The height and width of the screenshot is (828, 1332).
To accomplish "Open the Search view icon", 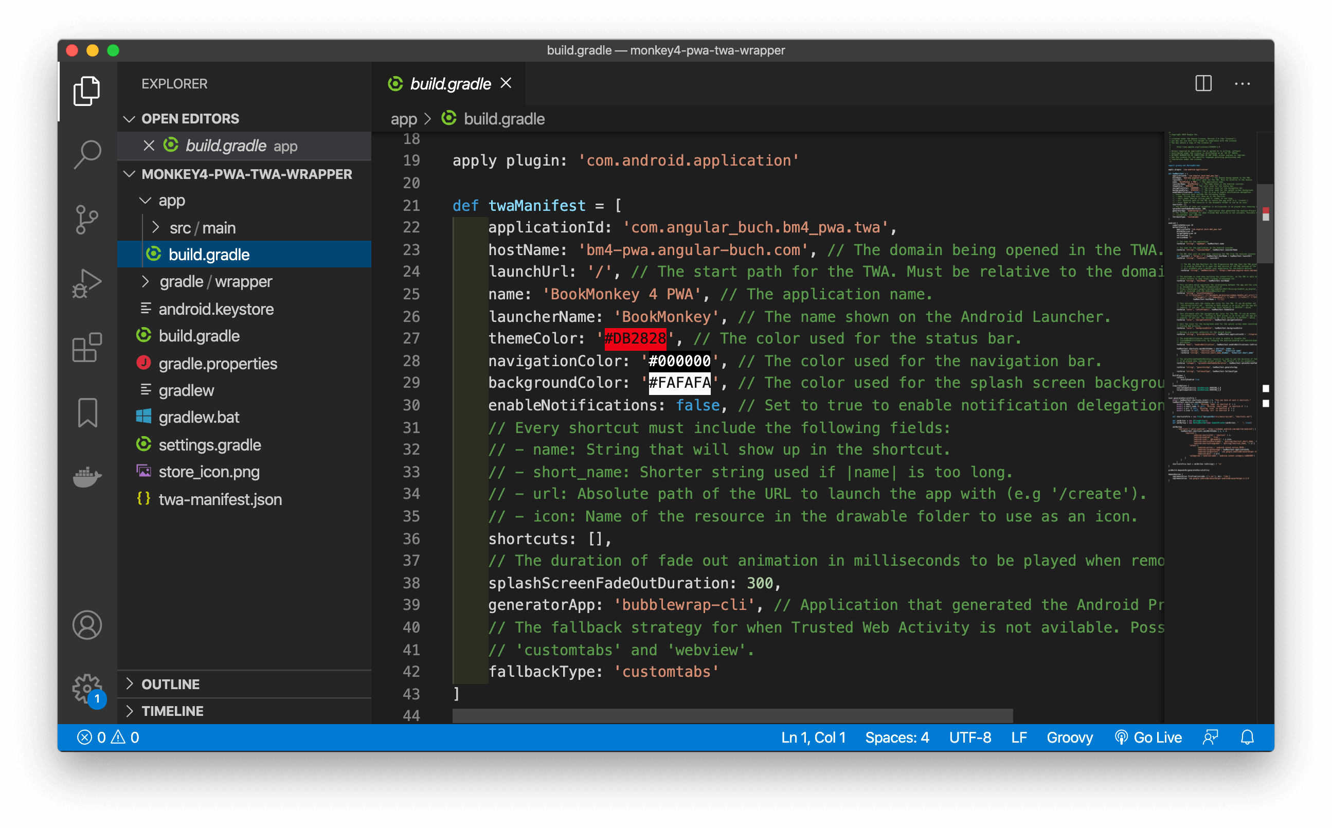I will [86, 155].
